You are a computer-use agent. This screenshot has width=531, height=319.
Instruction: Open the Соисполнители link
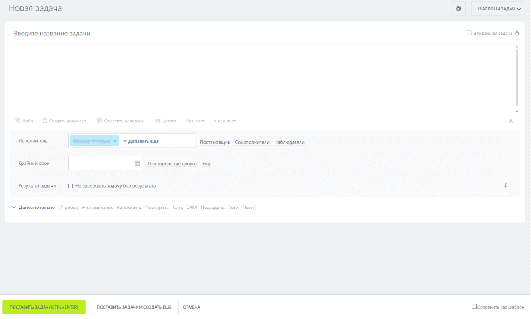click(x=252, y=142)
